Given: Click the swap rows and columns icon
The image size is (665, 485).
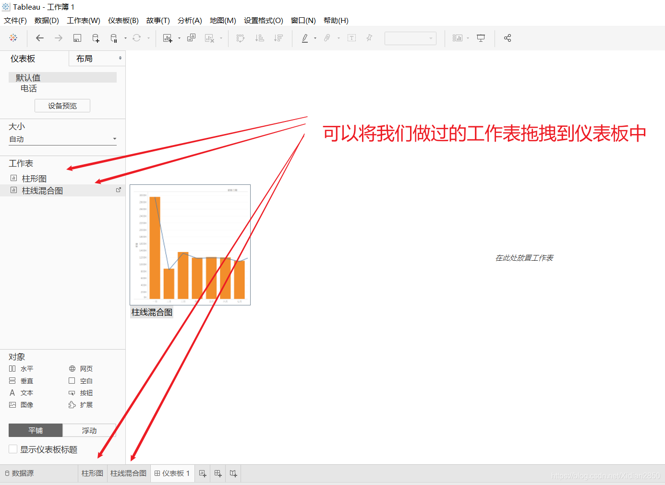Looking at the screenshot, I should [x=241, y=38].
